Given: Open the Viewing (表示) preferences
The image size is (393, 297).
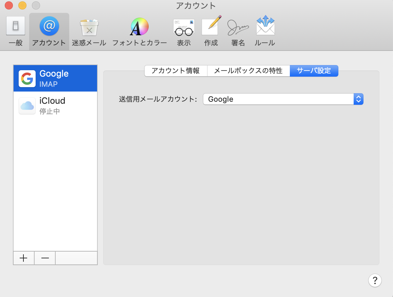Looking at the screenshot, I should [184, 31].
